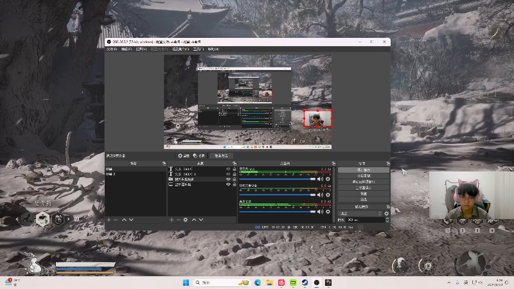Increase transition duration with up arrow
This screenshot has width=514, height=289.
[x=387, y=218]
